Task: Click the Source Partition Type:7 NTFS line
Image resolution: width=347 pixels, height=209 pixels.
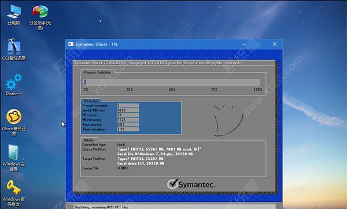Action: (159, 149)
